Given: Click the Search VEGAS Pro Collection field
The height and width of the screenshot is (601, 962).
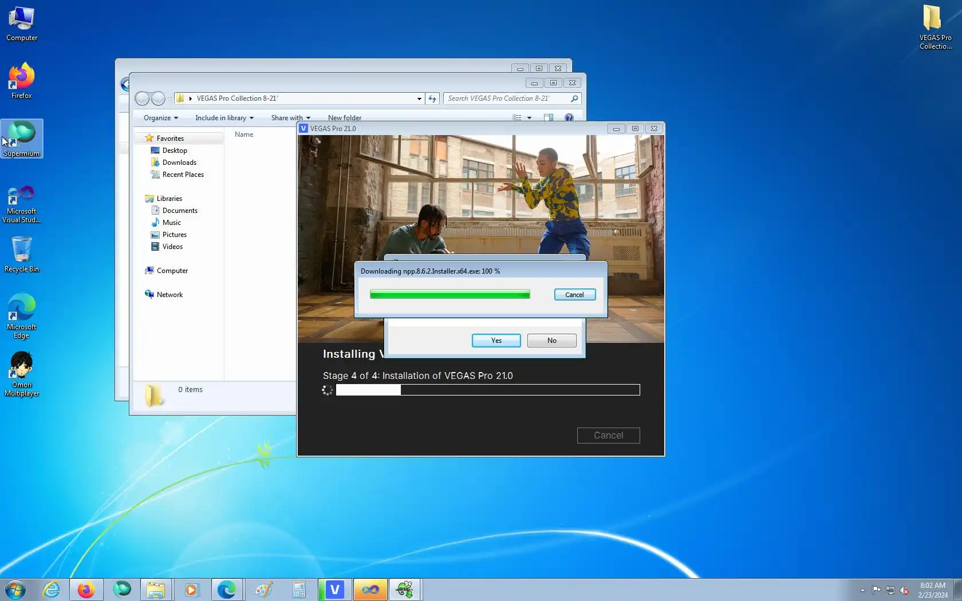Looking at the screenshot, I should coord(512,98).
